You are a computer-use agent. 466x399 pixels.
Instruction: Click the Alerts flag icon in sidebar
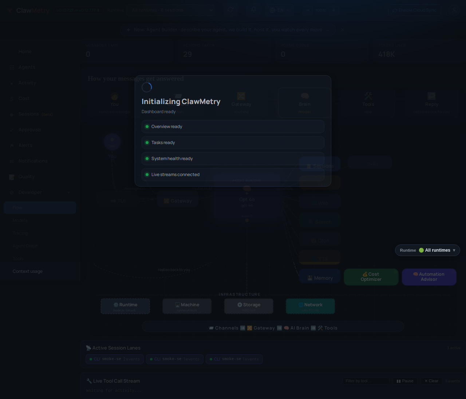coord(12,145)
